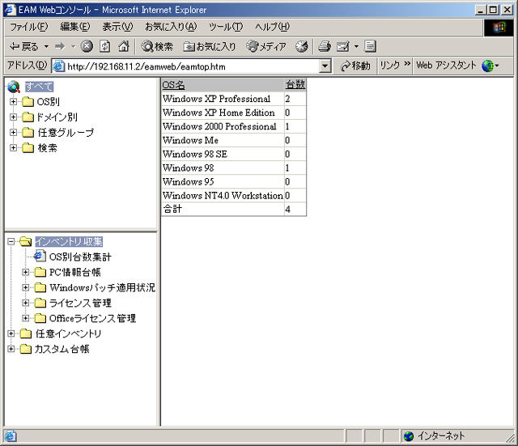
Task: Expand the ドメイン別 folder node
Action: [13, 117]
